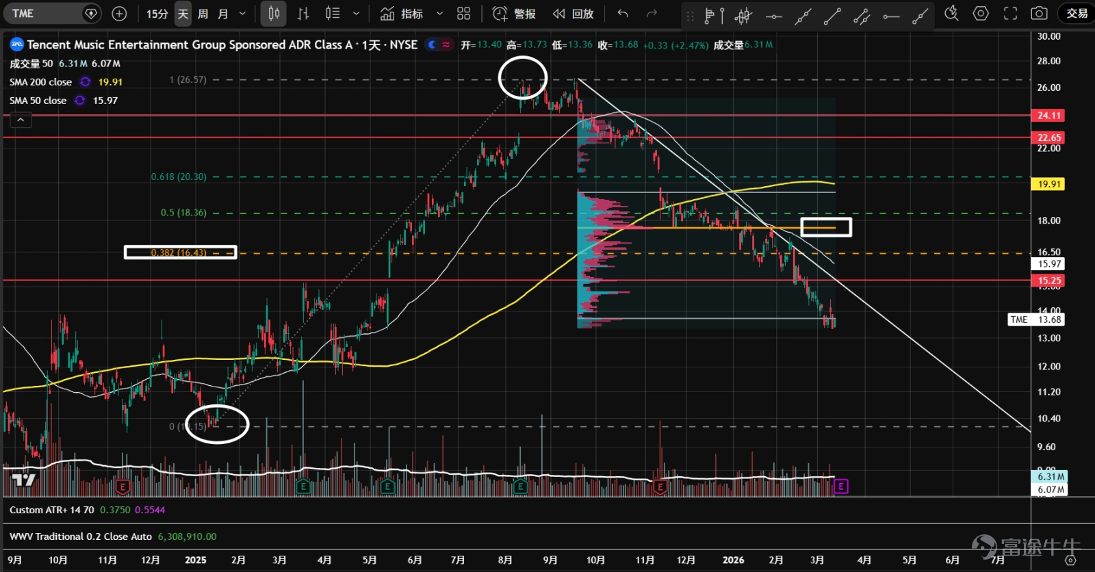Select the candlestick chart type
The image size is (1095, 572).
pos(274,14)
